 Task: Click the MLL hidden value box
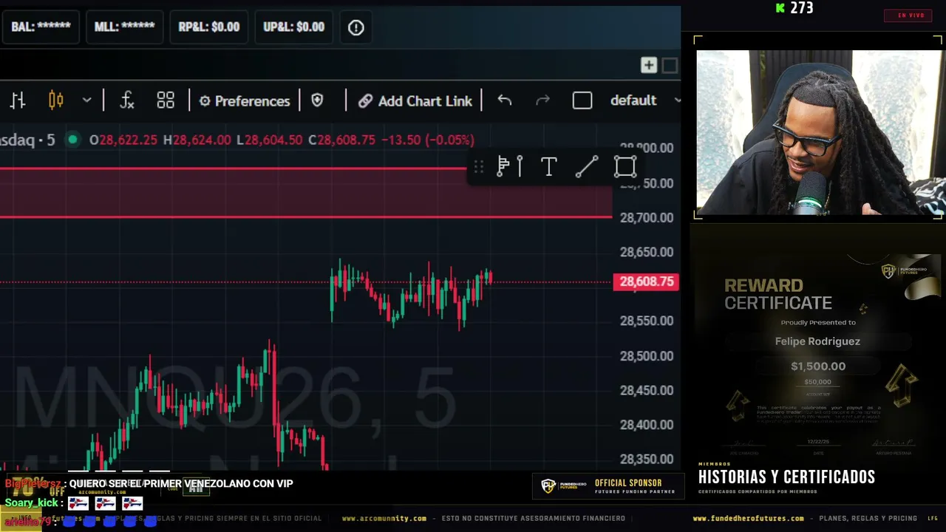[124, 27]
